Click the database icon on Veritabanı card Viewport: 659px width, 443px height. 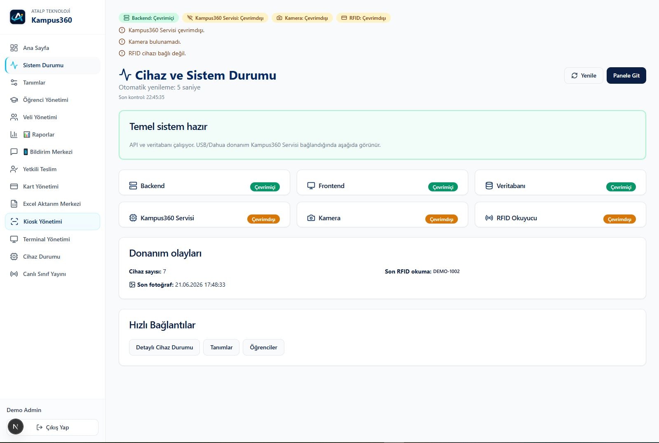click(x=489, y=186)
